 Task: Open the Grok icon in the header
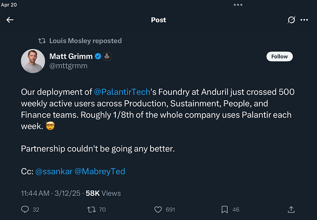pyautogui.click(x=291, y=20)
